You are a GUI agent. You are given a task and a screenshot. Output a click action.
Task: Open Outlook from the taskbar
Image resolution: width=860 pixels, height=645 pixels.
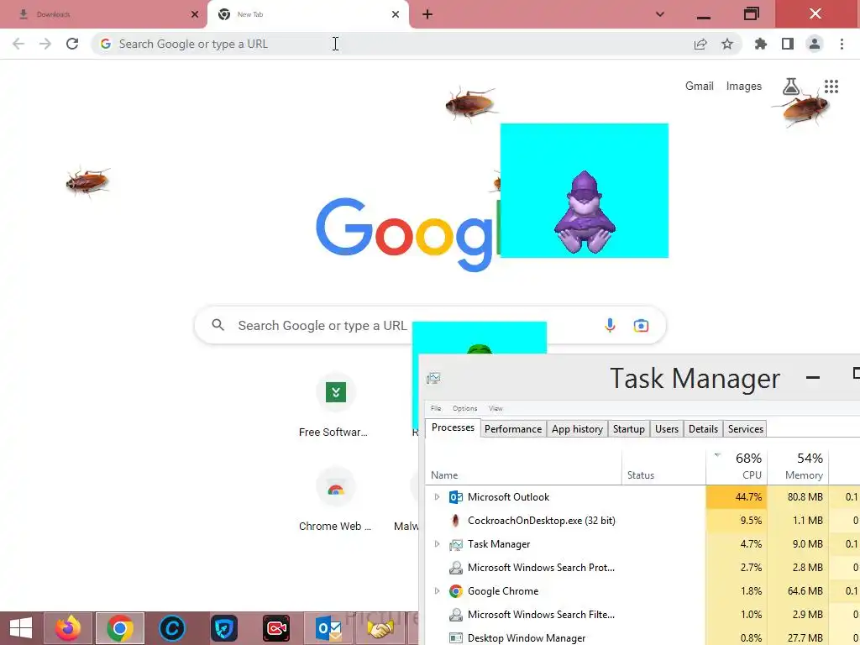pos(328,628)
